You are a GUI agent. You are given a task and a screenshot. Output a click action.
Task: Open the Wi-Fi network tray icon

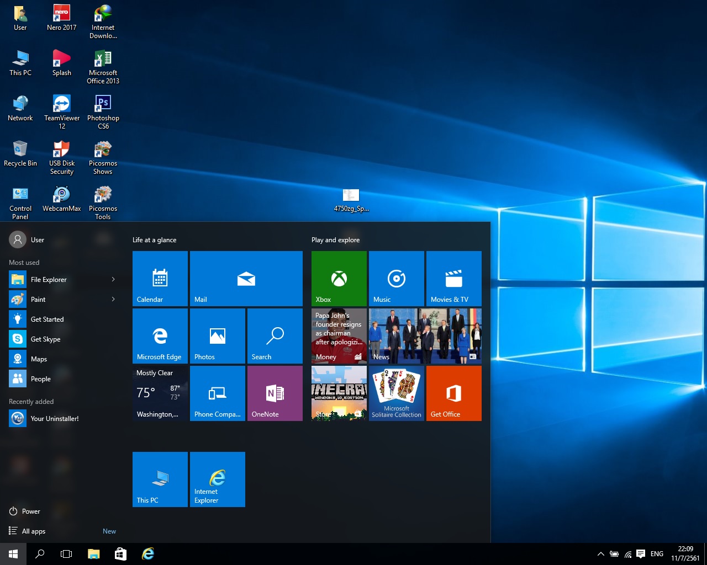(x=628, y=554)
